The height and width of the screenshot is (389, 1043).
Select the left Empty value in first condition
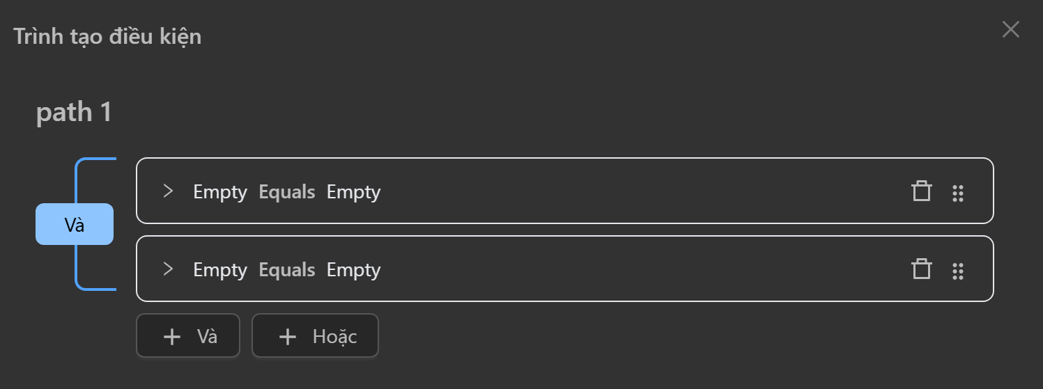tap(220, 192)
